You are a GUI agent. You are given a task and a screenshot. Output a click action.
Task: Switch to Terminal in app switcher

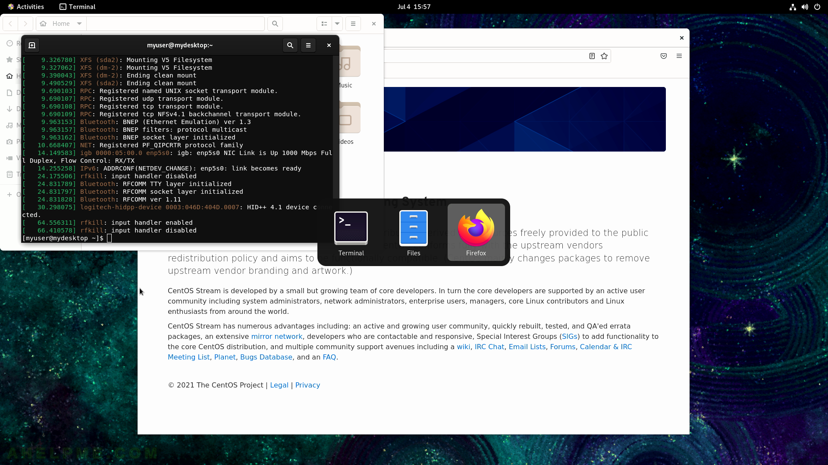coord(351,232)
